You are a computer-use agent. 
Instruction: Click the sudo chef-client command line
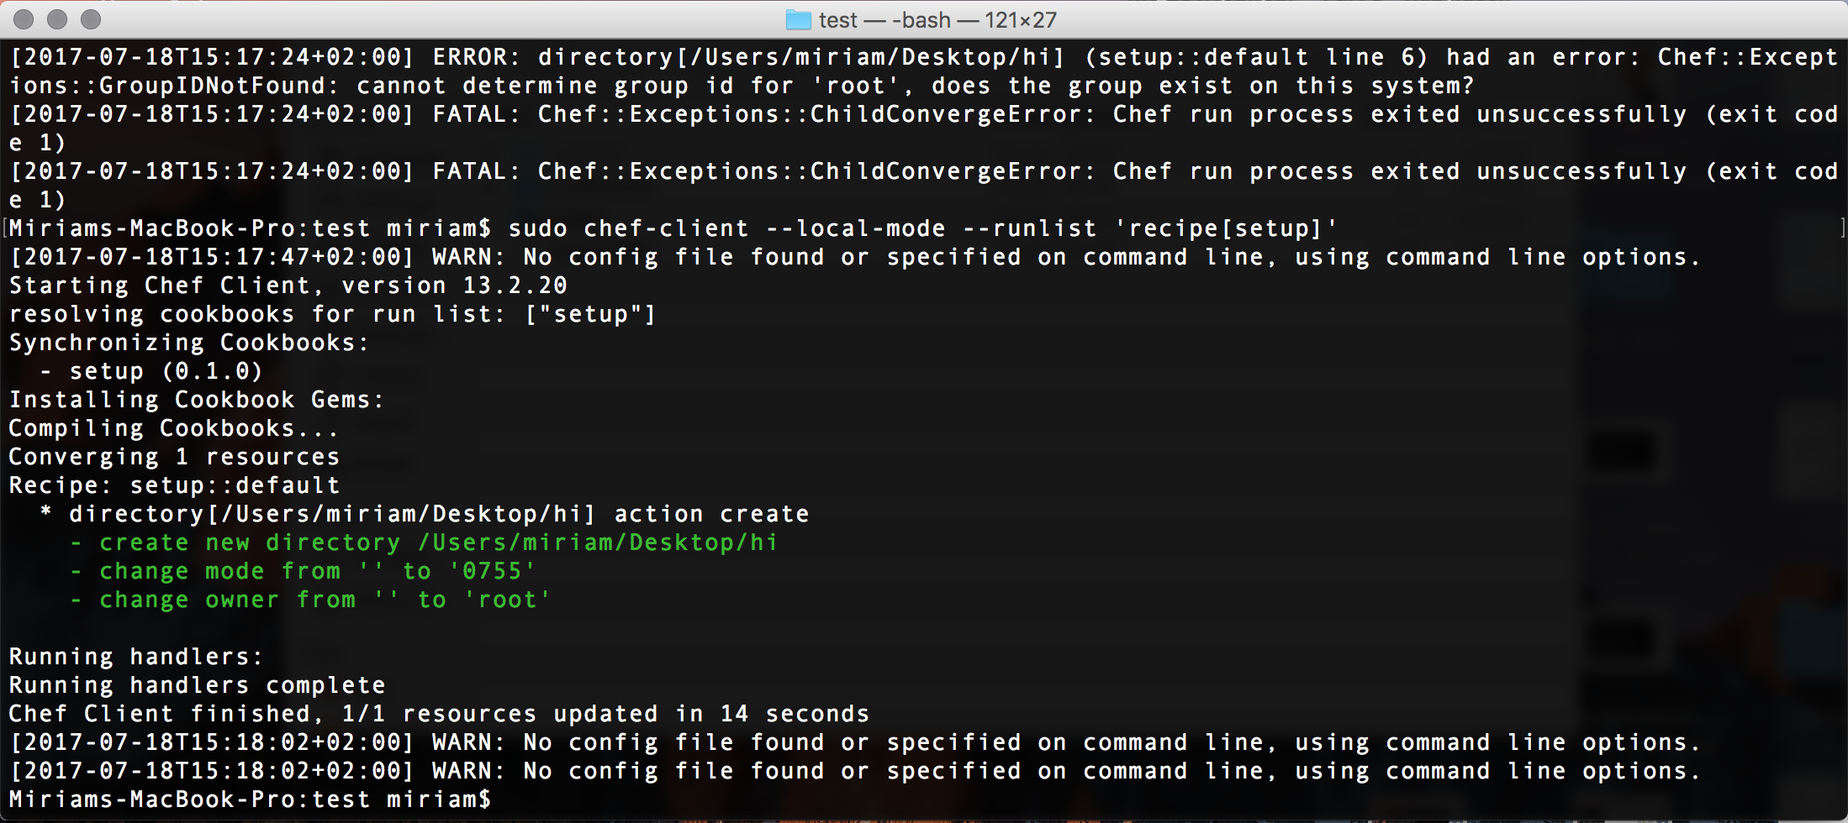[x=673, y=228]
